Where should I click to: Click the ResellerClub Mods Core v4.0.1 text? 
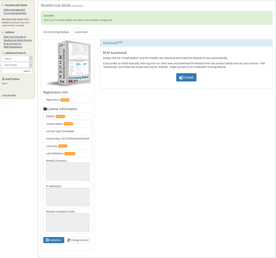click(x=16, y=23)
